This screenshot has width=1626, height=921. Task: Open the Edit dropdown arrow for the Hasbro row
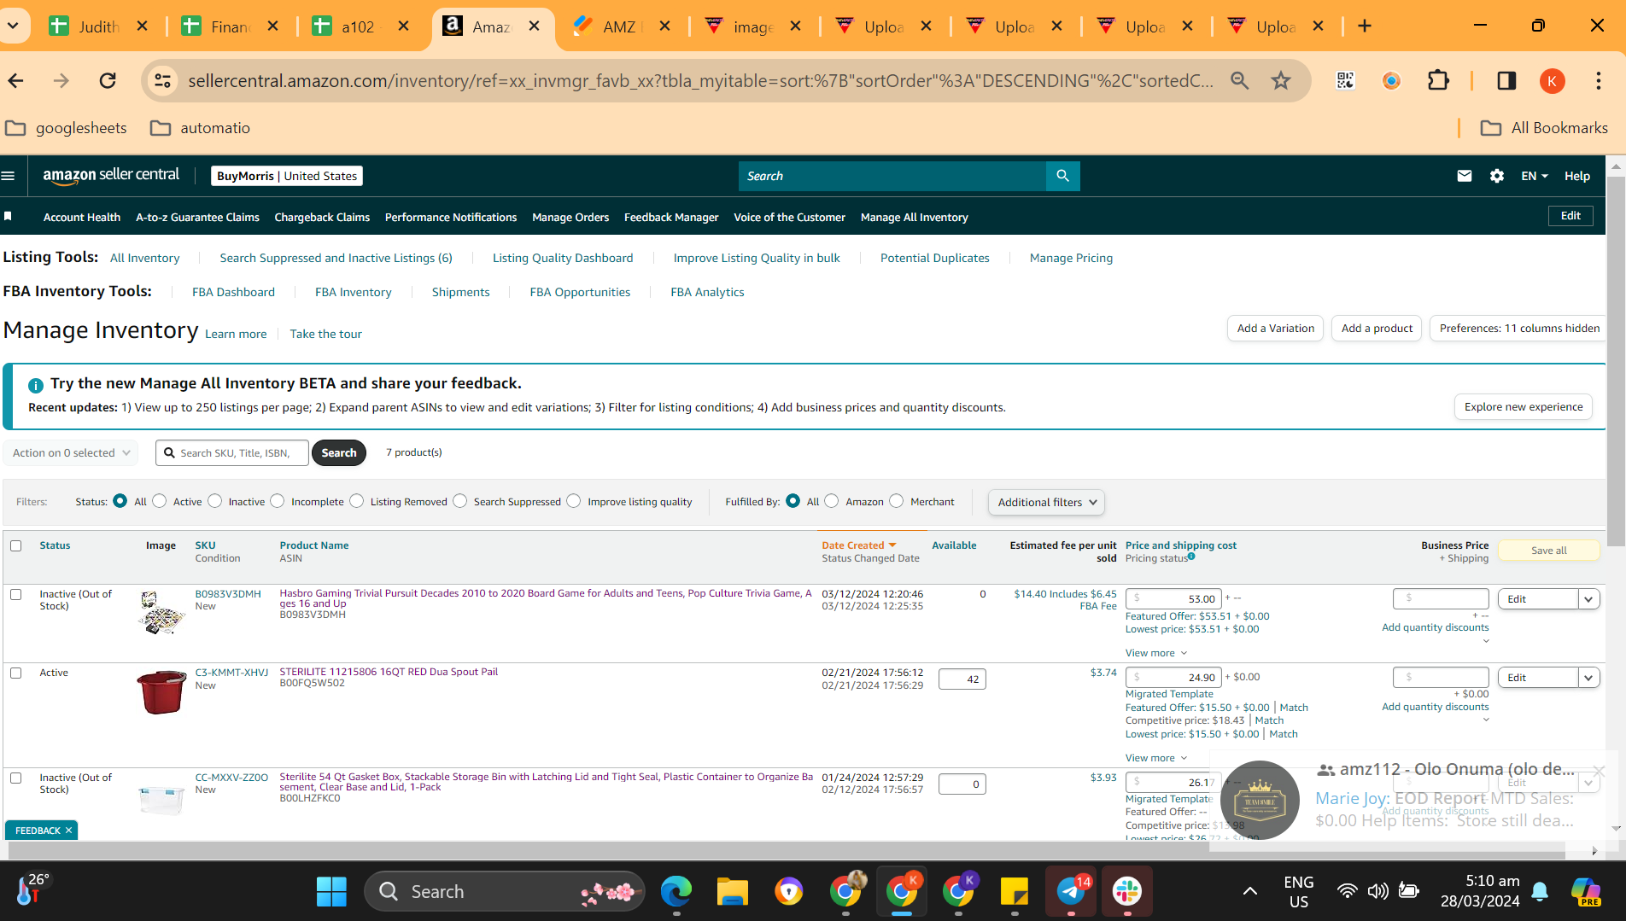point(1588,599)
